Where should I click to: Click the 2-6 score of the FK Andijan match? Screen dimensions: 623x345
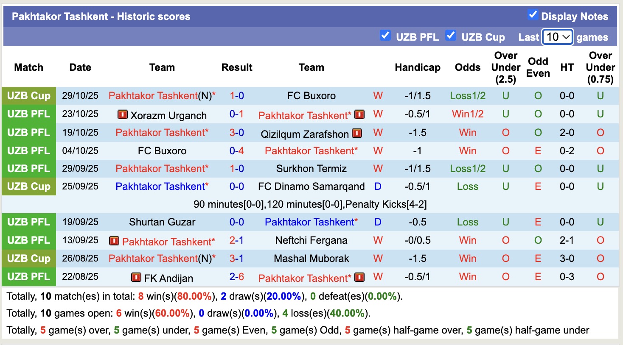click(x=236, y=277)
